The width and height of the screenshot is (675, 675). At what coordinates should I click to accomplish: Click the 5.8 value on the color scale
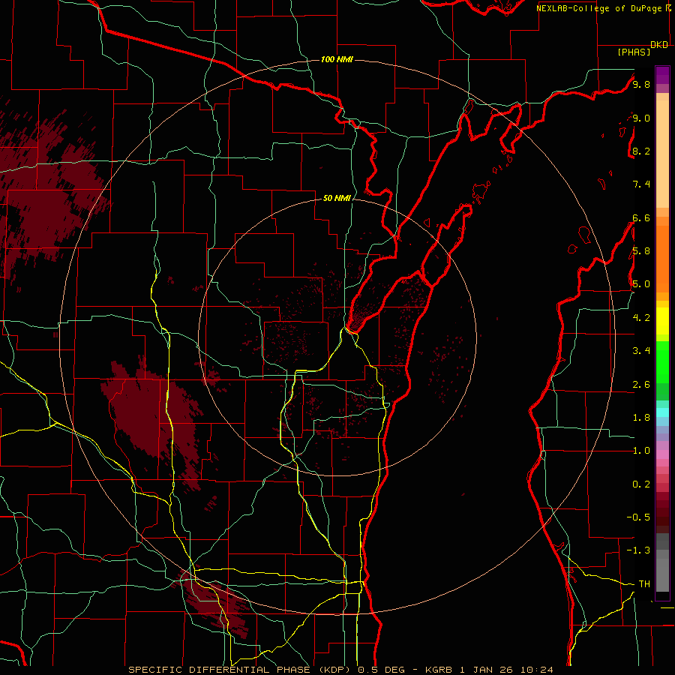[x=641, y=251]
